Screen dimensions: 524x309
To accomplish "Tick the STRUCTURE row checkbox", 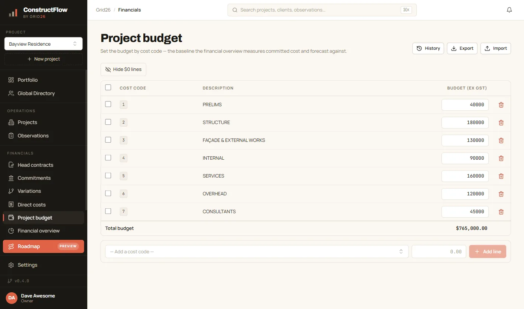I will tap(108, 122).
